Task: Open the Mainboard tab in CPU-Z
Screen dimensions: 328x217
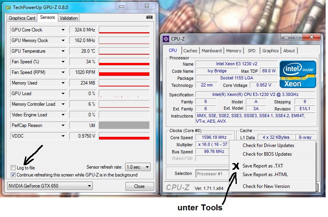Action: tap(212, 51)
